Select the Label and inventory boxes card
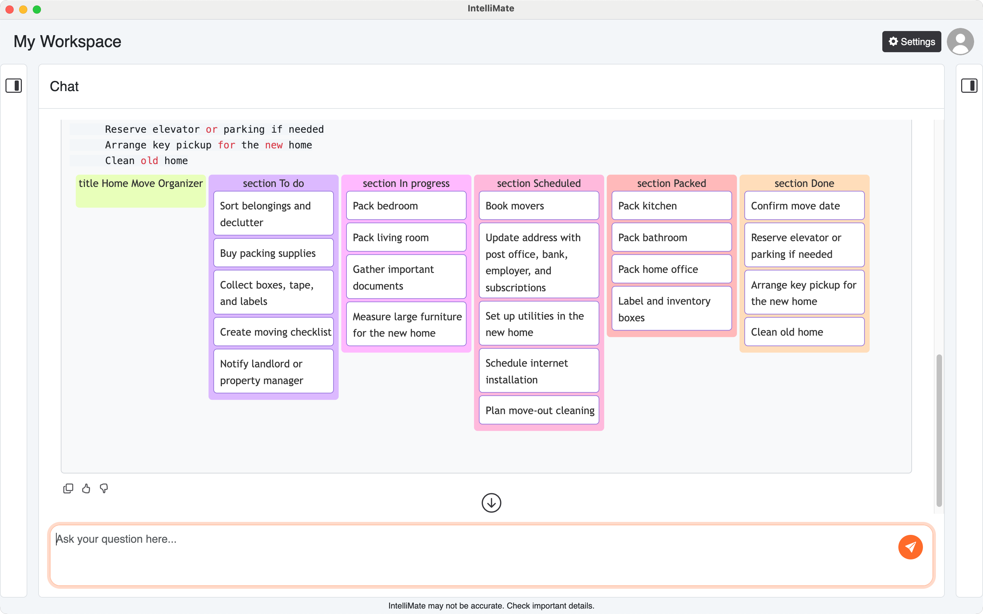The height and width of the screenshot is (614, 983). tap(671, 309)
